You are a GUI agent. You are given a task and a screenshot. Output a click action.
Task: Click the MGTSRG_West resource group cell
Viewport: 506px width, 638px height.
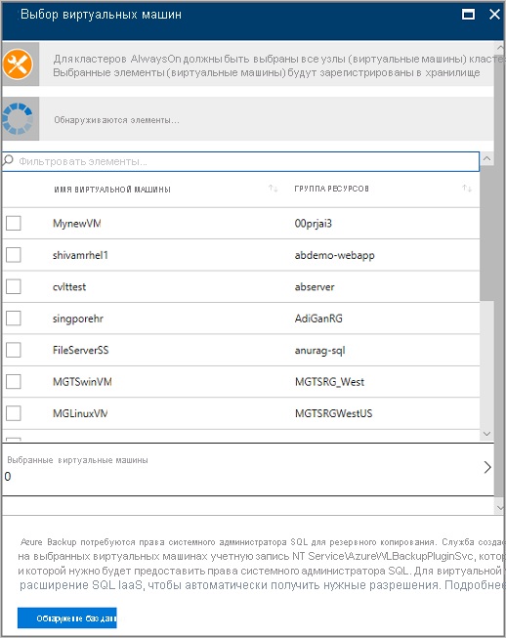pos(329,382)
